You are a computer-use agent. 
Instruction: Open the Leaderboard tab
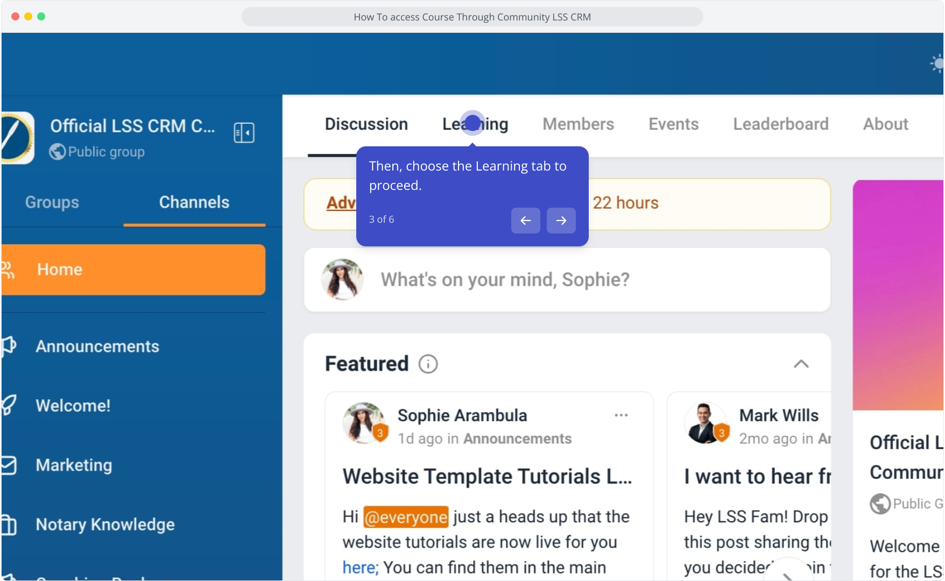(781, 124)
